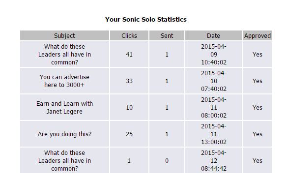The height and width of the screenshot is (181, 287).
Task: Click the Clicks column header
Action: [x=129, y=35]
